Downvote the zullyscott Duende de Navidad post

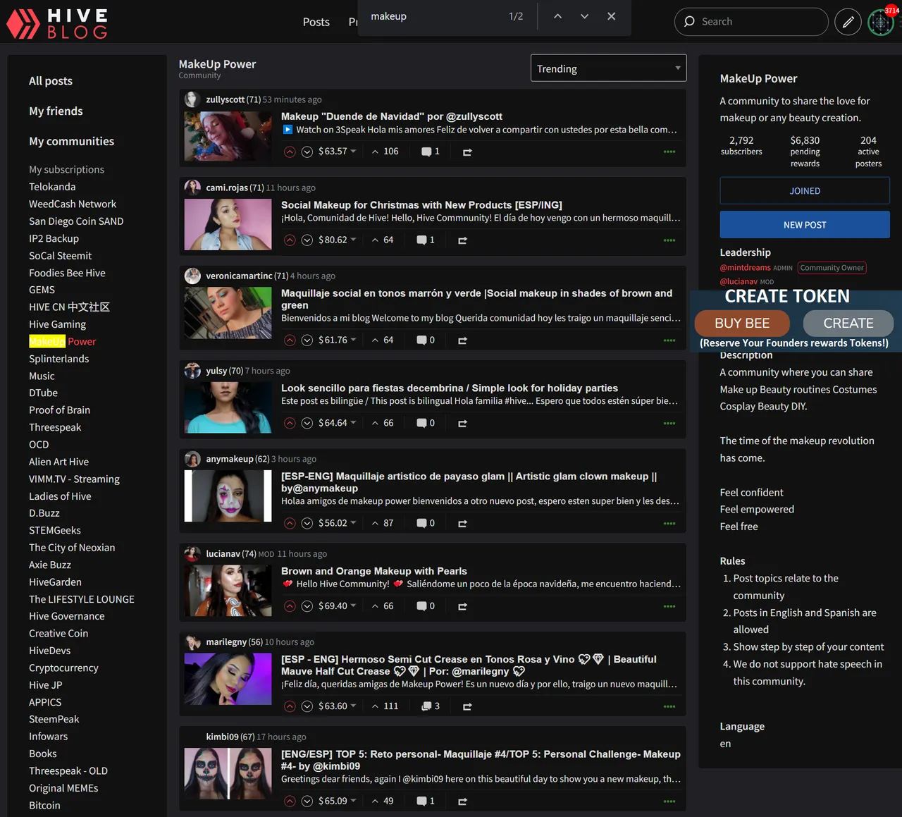click(307, 152)
